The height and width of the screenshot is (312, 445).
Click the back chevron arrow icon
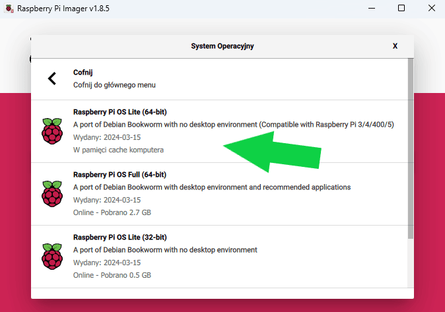point(52,78)
